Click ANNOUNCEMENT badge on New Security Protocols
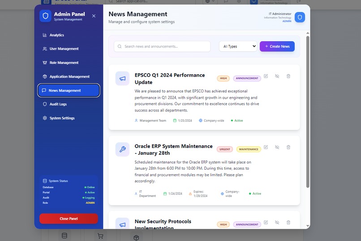Image resolution: width=361 pixels, height=241 pixels. click(x=247, y=224)
